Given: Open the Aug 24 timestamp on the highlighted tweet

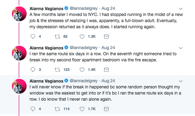Looking at the screenshot, I should pyautogui.click(x=108, y=81).
